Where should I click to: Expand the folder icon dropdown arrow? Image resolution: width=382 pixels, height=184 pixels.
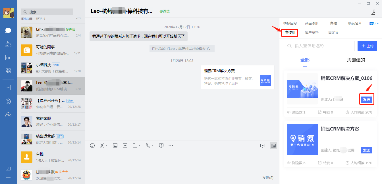point(140,146)
